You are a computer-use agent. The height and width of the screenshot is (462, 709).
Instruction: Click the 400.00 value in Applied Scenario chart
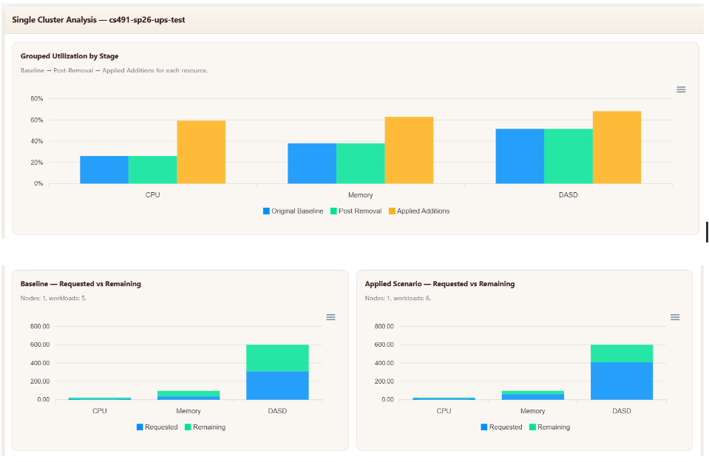tap(384, 363)
